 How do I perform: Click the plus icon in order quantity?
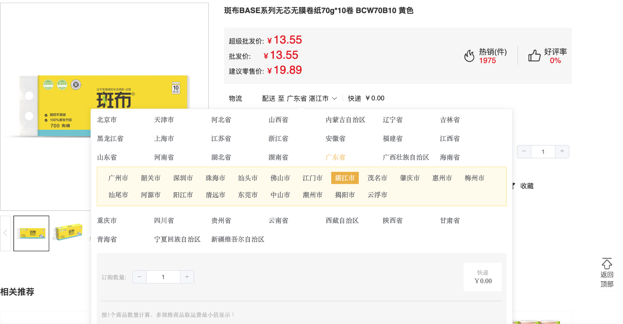tap(187, 277)
